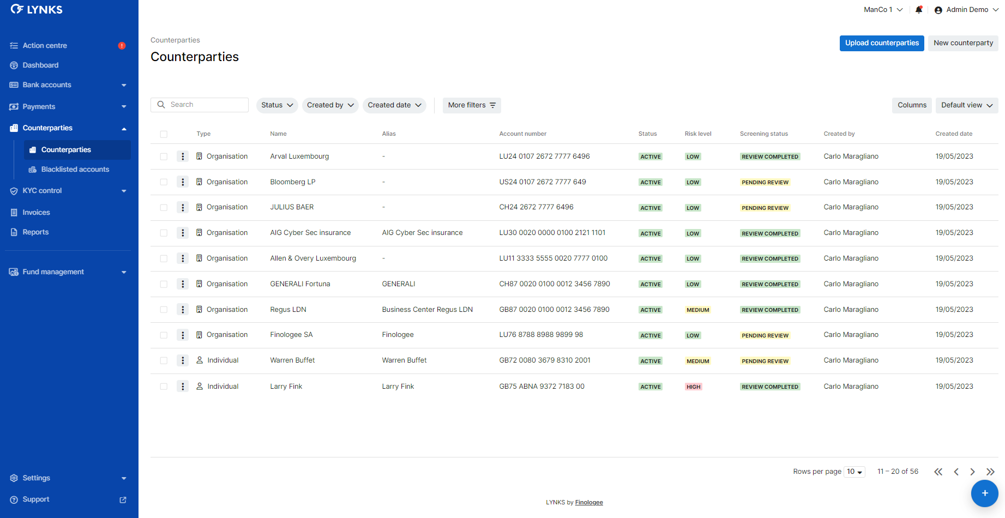The width and height of the screenshot is (1005, 518).
Task: Tick checkbox for Arval Luxembourg row
Action: click(164, 156)
